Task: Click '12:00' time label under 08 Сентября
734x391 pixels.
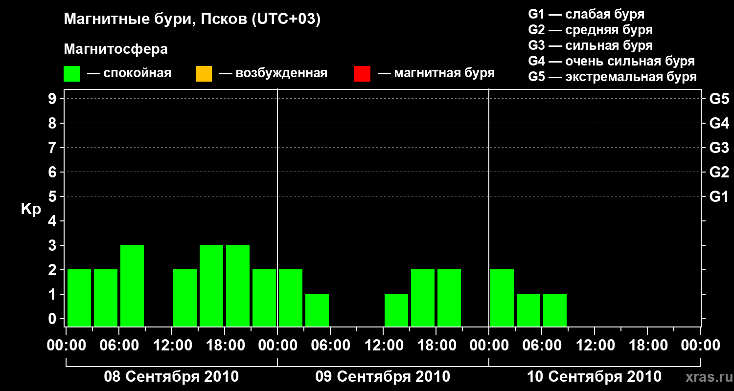Action: pos(172,346)
